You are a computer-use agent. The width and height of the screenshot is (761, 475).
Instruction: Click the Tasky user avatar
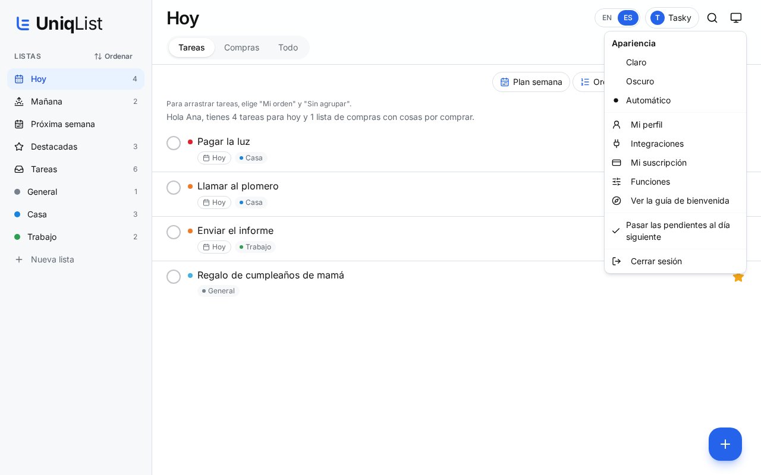[657, 18]
